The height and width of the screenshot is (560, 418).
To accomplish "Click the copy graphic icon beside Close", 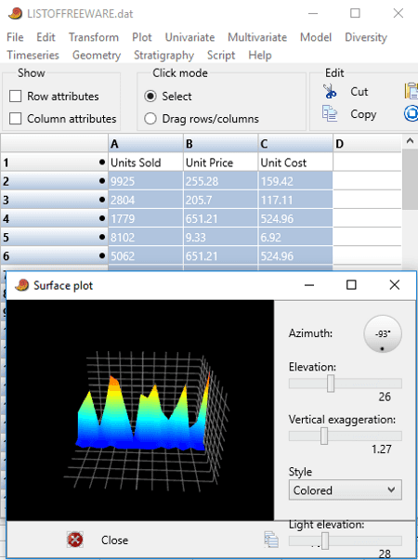I will (x=271, y=540).
